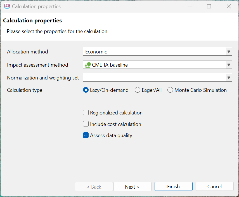This screenshot has width=239, height=197.
Task: Close the dialog with the X icon
Action: (x=229, y=6)
